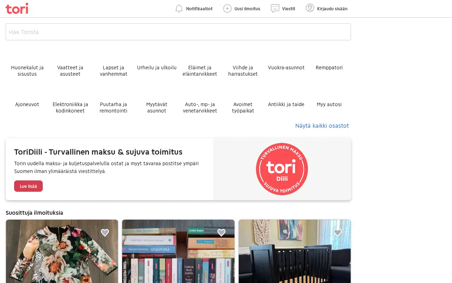This screenshot has height=283, width=452.
Task: Favorite the floral dress listing
Action: (x=105, y=232)
